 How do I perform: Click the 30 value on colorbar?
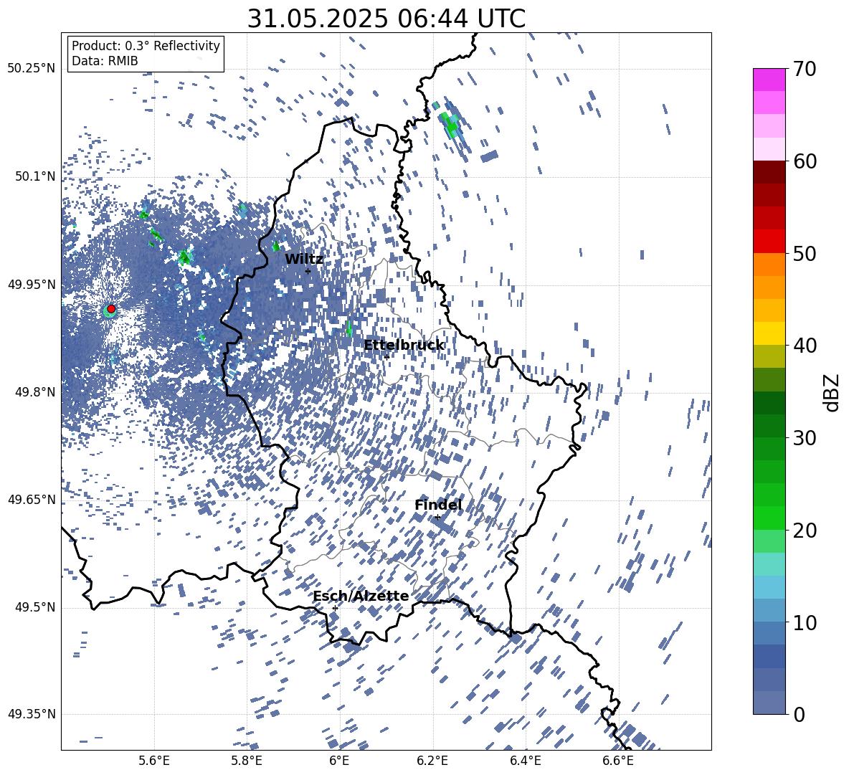805,438
